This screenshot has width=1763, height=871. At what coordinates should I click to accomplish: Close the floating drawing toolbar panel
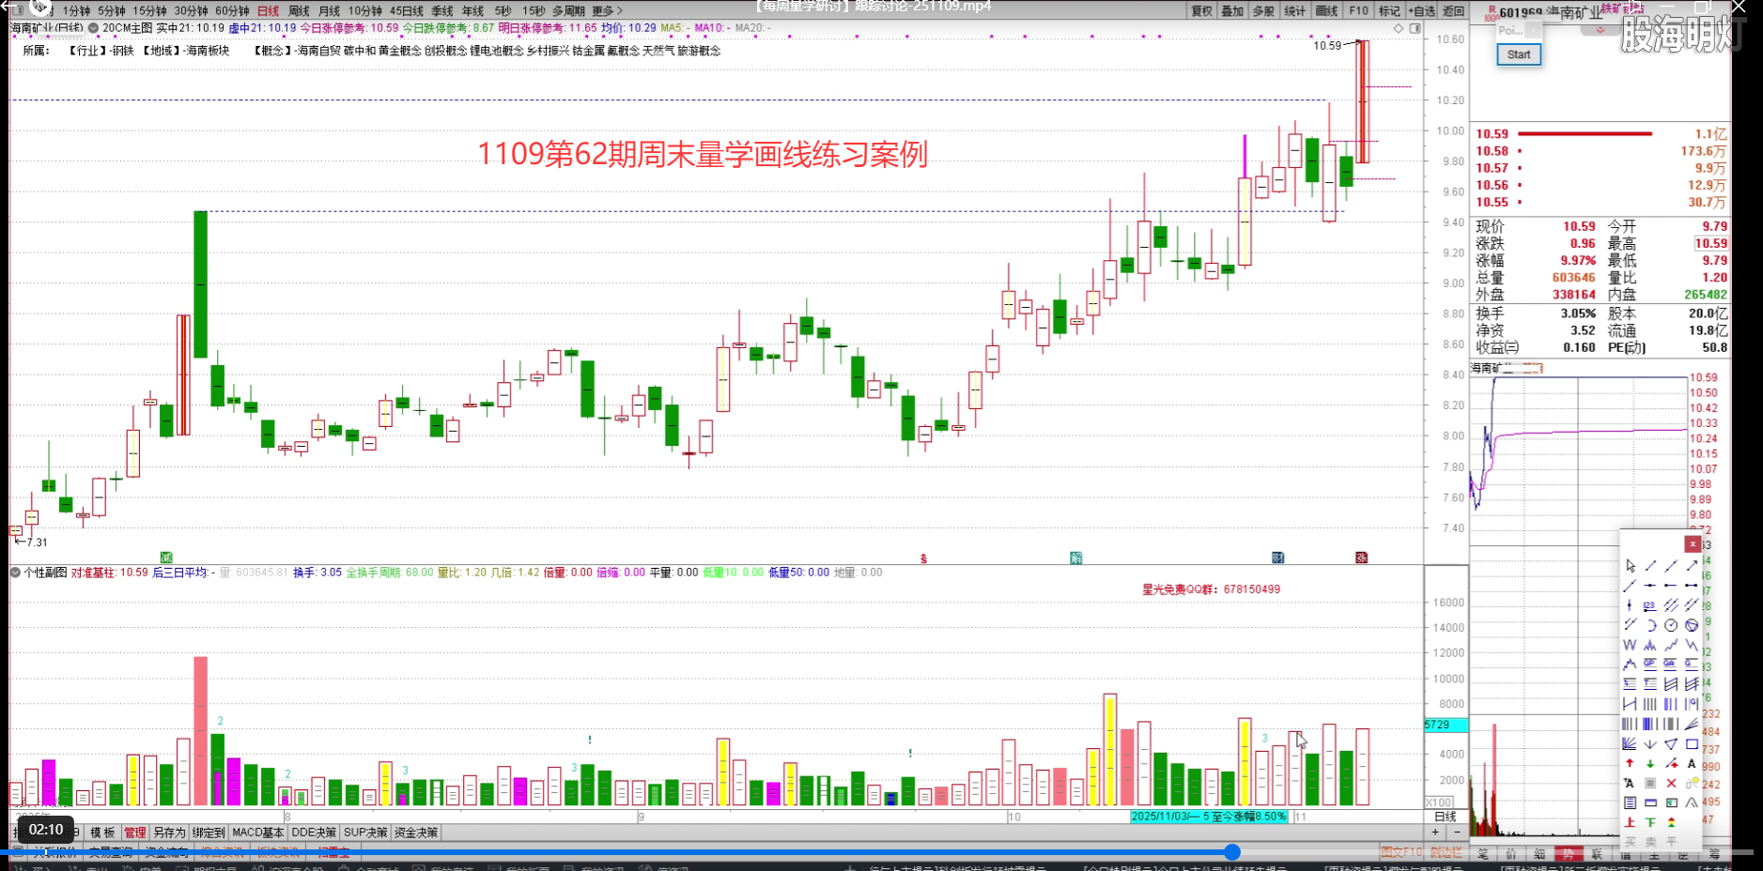click(x=1692, y=543)
